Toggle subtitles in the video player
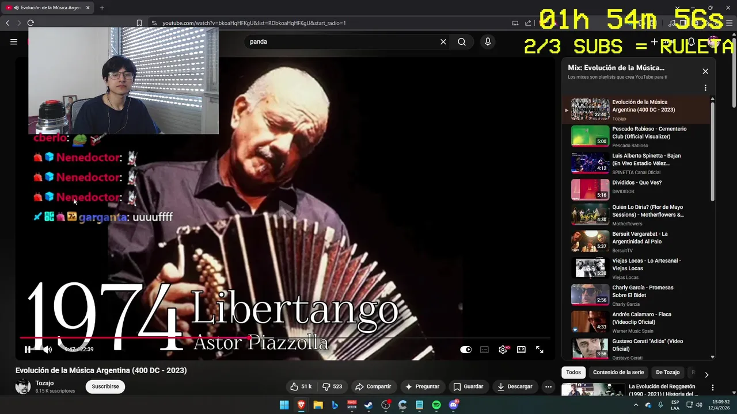The height and width of the screenshot is (414, 737). click(x=484, y=350)
